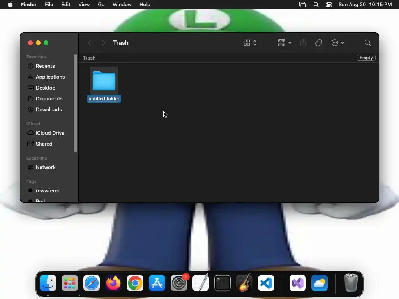Launch Visual Studio Code from Dock
Screen dimensions: 399x299
coord(266,283)
